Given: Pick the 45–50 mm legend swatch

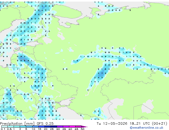Looking at the screenshot, I should click(x=78, y=127).
